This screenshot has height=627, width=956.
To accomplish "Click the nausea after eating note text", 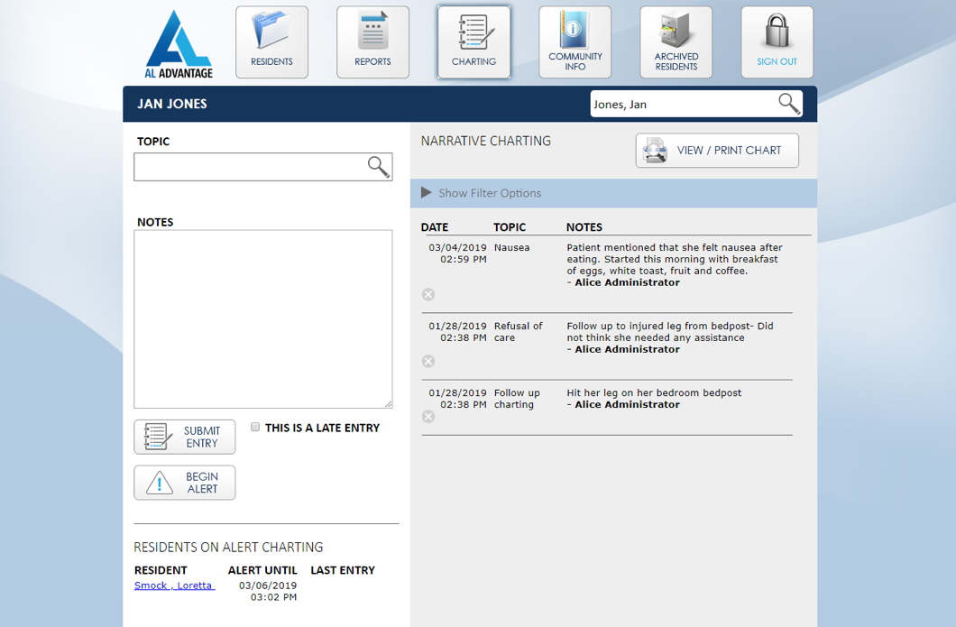I will point(675,259).
